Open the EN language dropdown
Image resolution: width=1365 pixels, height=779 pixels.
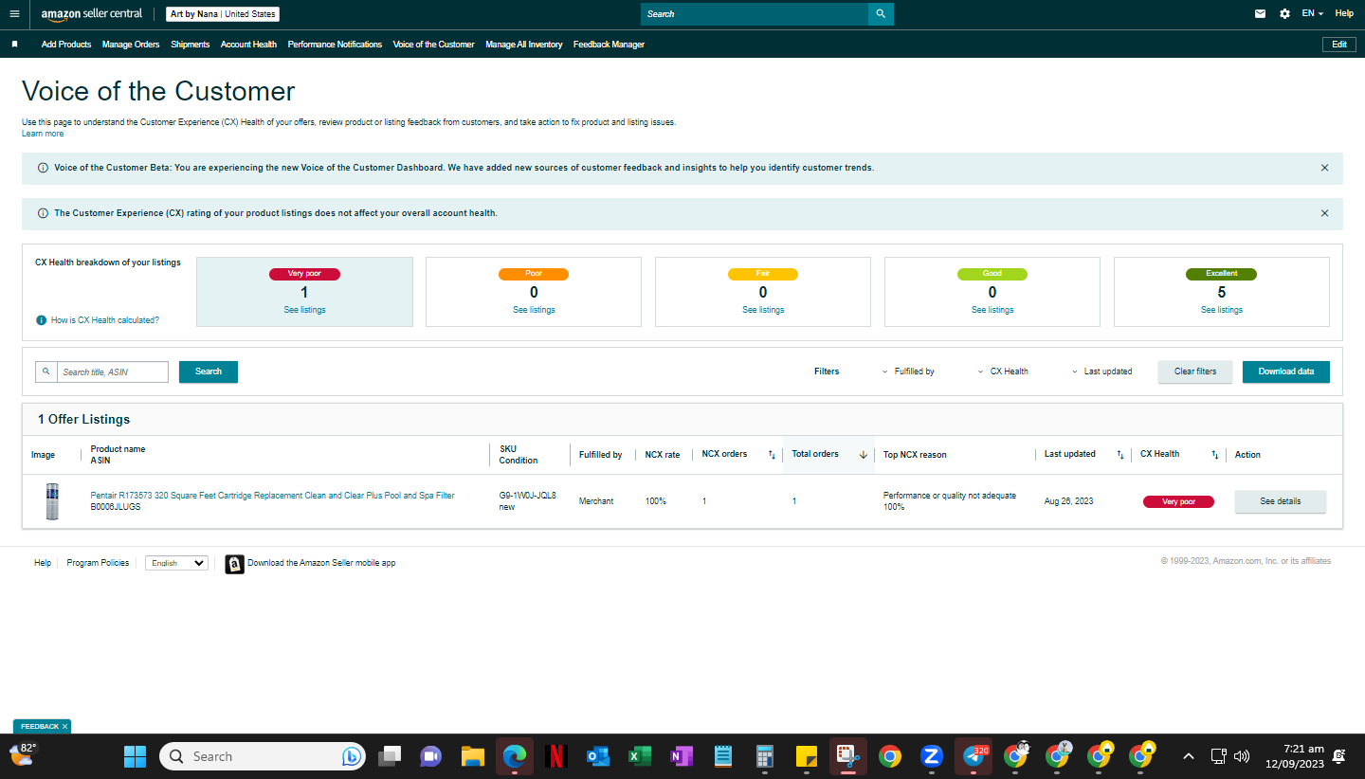[1313, 14]
